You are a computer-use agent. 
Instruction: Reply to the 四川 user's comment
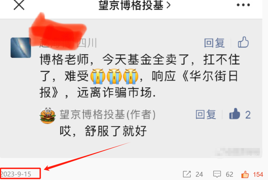coord(214,43)
